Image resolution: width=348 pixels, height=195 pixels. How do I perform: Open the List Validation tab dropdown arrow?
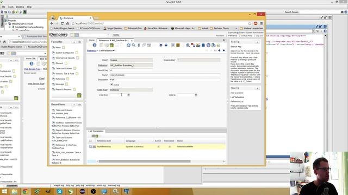(114, 50)
